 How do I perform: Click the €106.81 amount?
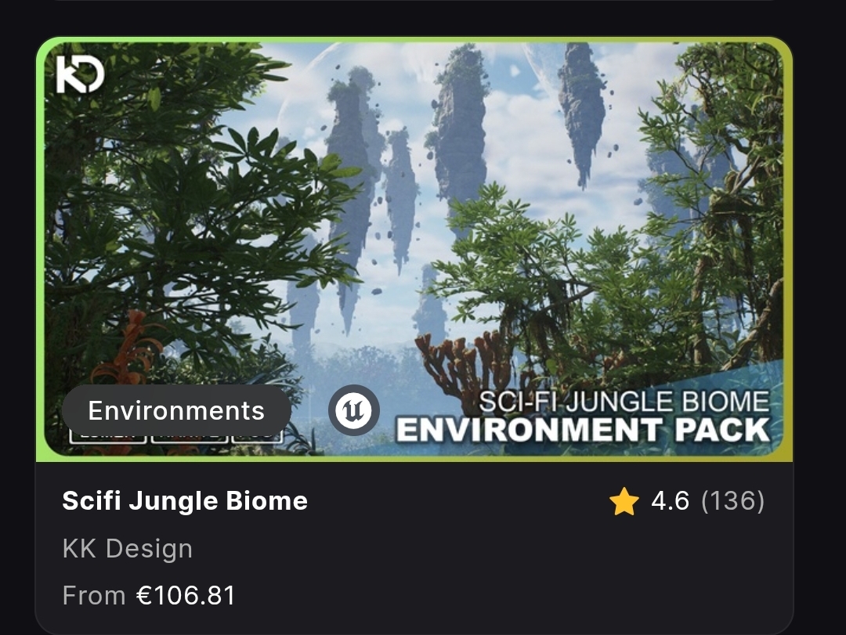click(x=186, y=596)
